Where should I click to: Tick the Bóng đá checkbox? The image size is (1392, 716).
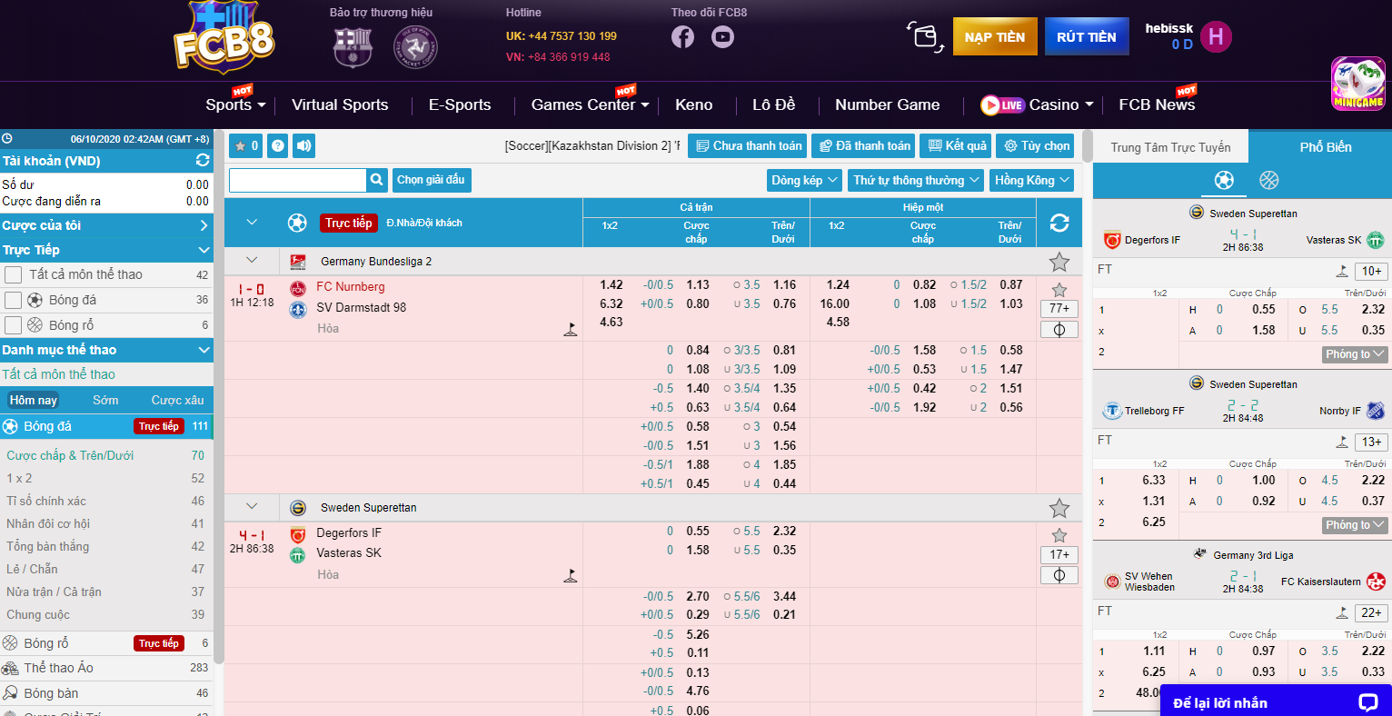point(13,300)
